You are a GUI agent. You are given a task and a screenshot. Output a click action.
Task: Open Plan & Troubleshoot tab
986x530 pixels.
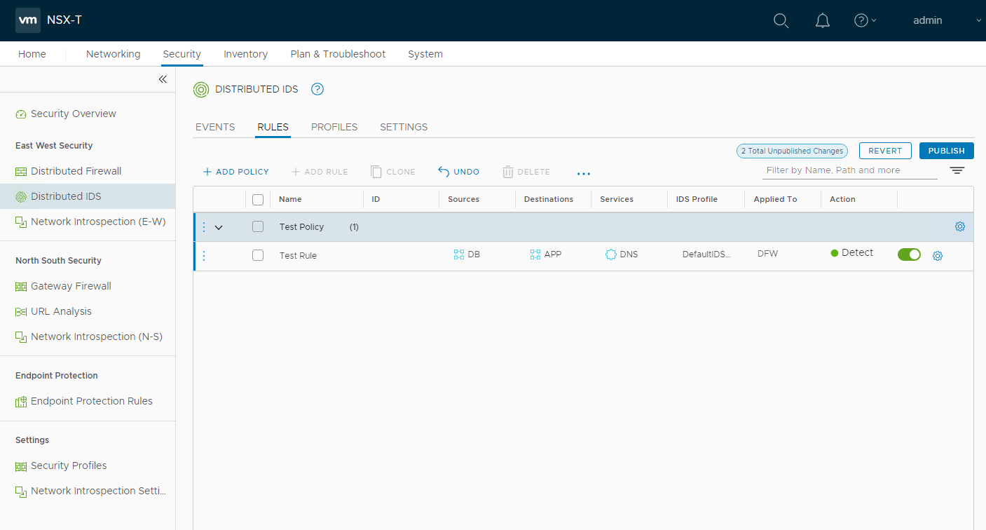click(338, 54)
